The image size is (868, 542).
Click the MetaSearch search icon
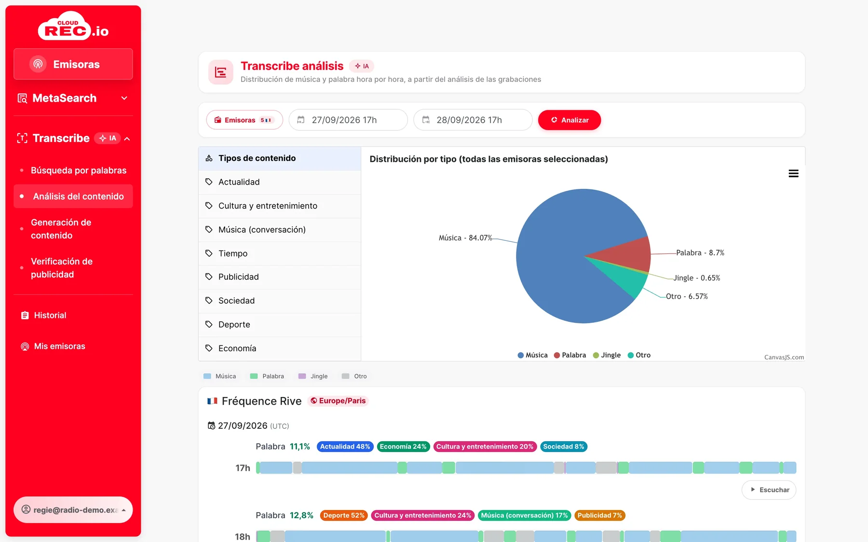[22, 98]
